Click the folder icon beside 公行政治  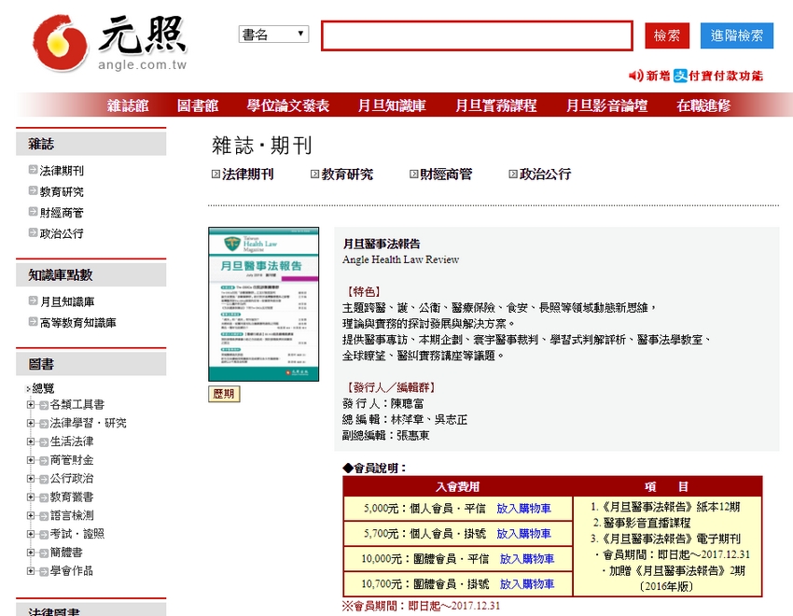(44, 479)
